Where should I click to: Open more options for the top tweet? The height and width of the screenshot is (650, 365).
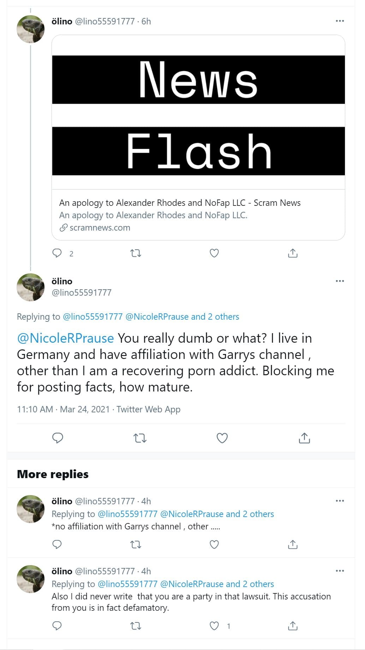[340, 21]
